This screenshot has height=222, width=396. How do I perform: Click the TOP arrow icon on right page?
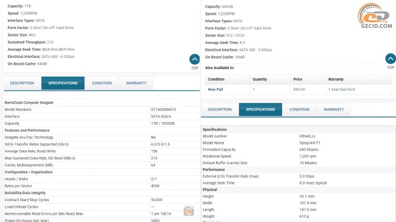coord(390,59)
